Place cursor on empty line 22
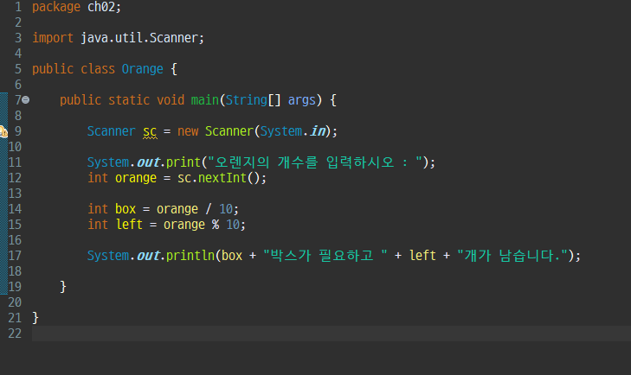Screen dimensions: 631x375 click(332, 334)
